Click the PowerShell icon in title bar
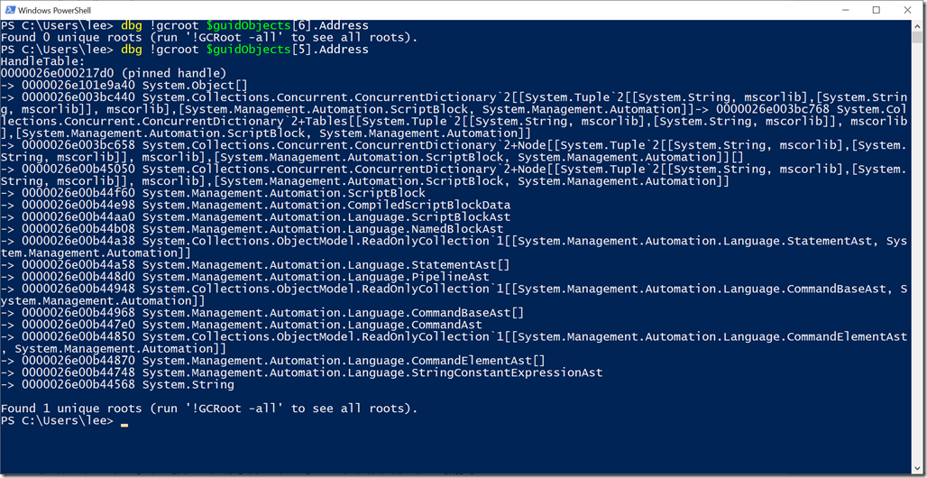The width and height of the screenshot is (927, 478). 9,10
